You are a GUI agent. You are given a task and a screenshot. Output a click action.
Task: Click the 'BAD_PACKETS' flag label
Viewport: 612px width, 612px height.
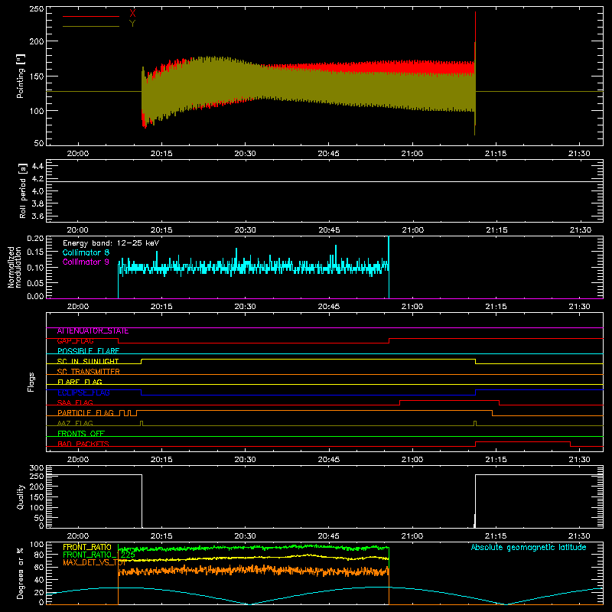coord(83,444)
